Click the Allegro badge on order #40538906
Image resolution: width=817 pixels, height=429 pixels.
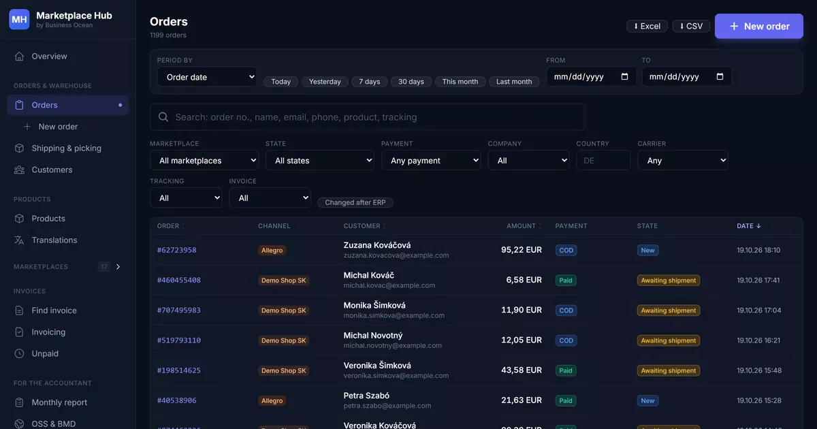click(272, 401)
